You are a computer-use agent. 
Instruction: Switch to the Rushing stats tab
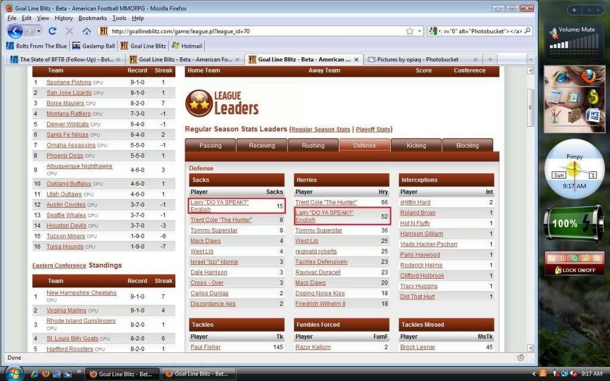[x=313, y=145]
